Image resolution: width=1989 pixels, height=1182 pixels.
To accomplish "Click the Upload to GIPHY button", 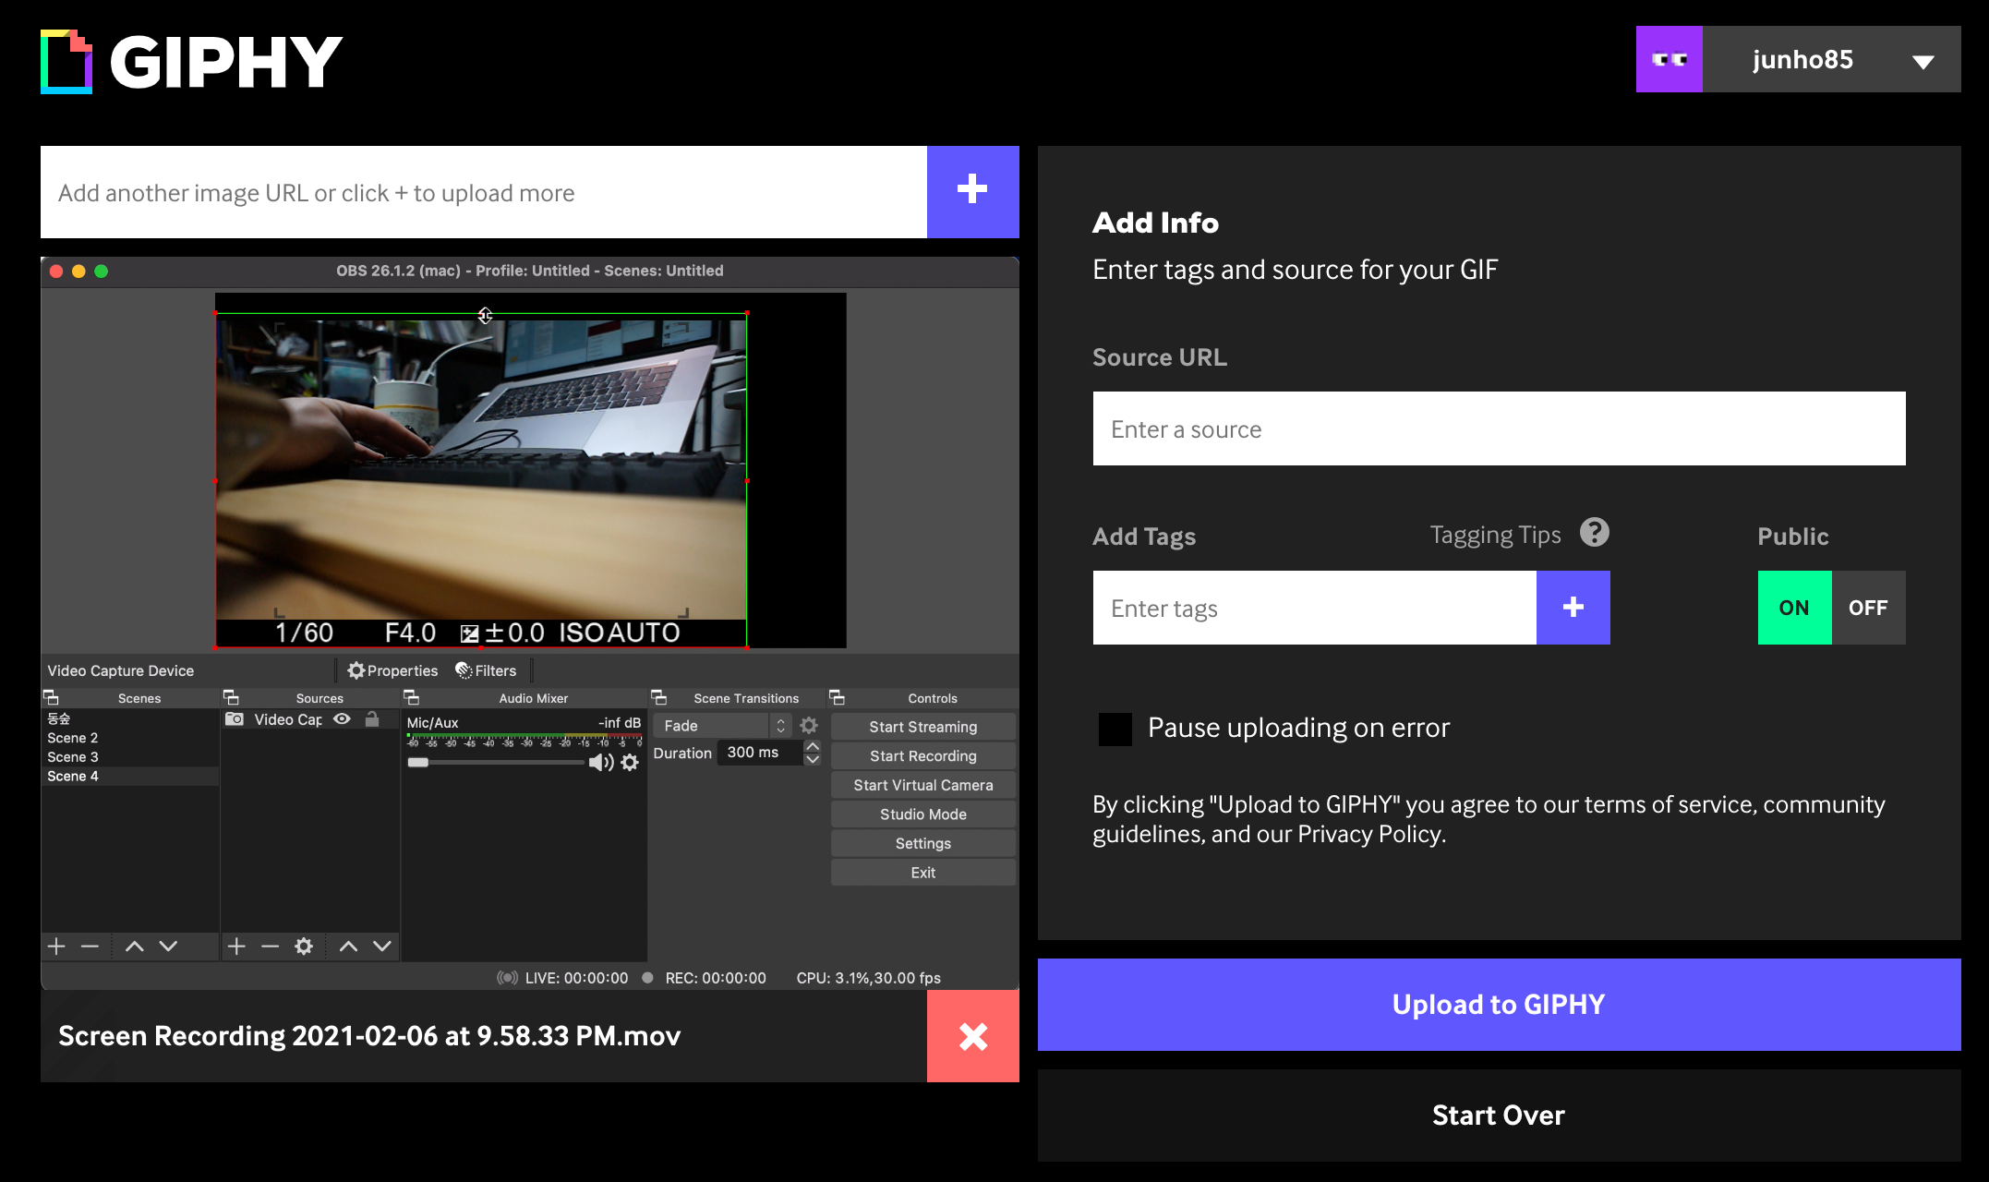I will 1498,1005.
